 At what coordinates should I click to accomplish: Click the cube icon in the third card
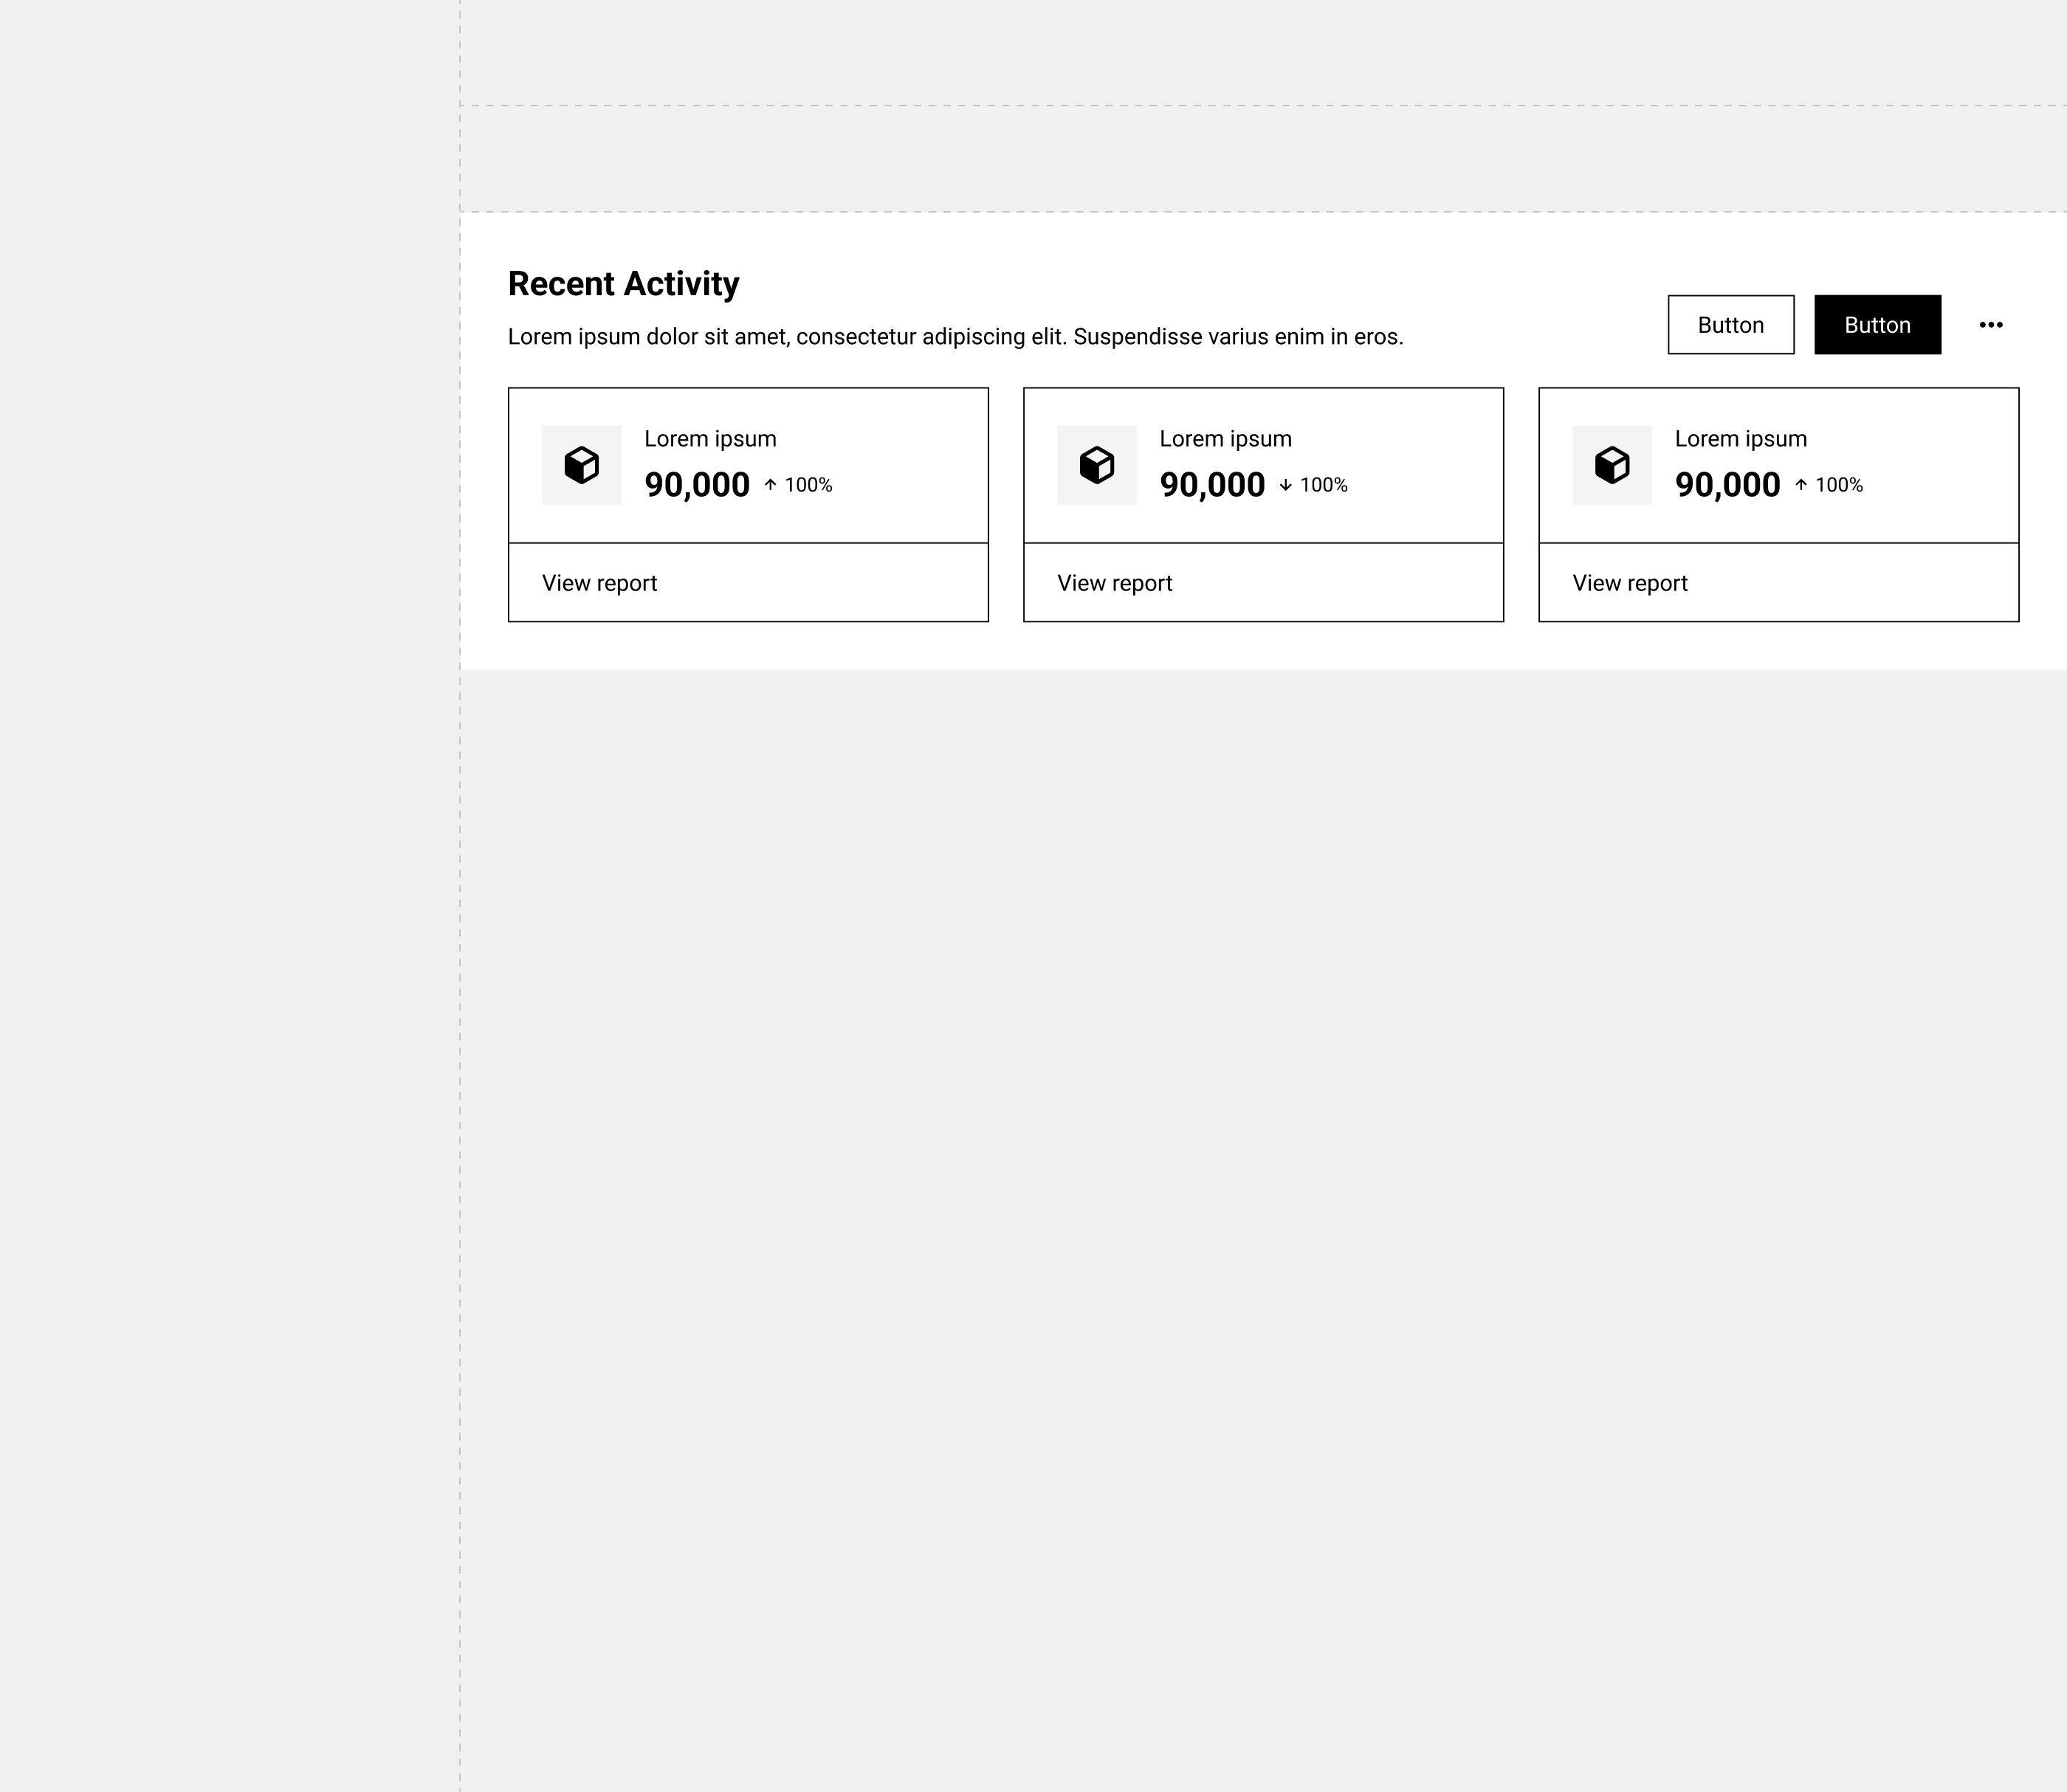(1611, 465)
